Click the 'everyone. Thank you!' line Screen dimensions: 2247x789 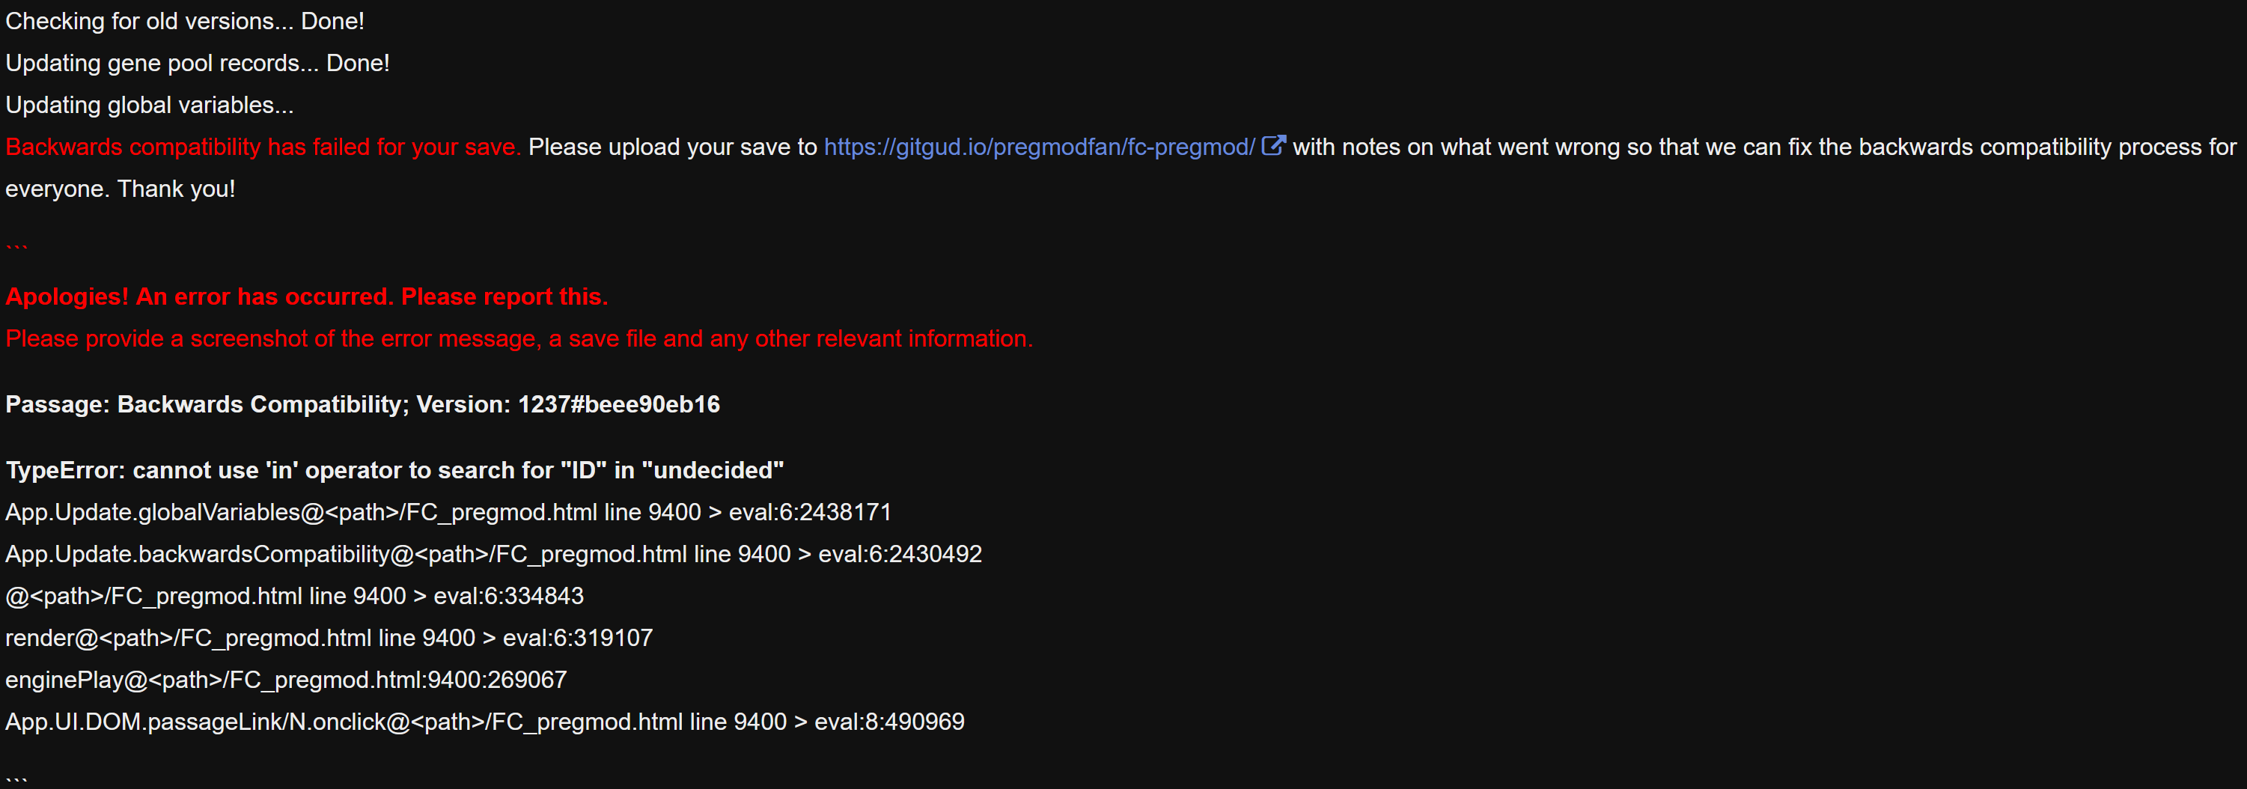[121, 189]
